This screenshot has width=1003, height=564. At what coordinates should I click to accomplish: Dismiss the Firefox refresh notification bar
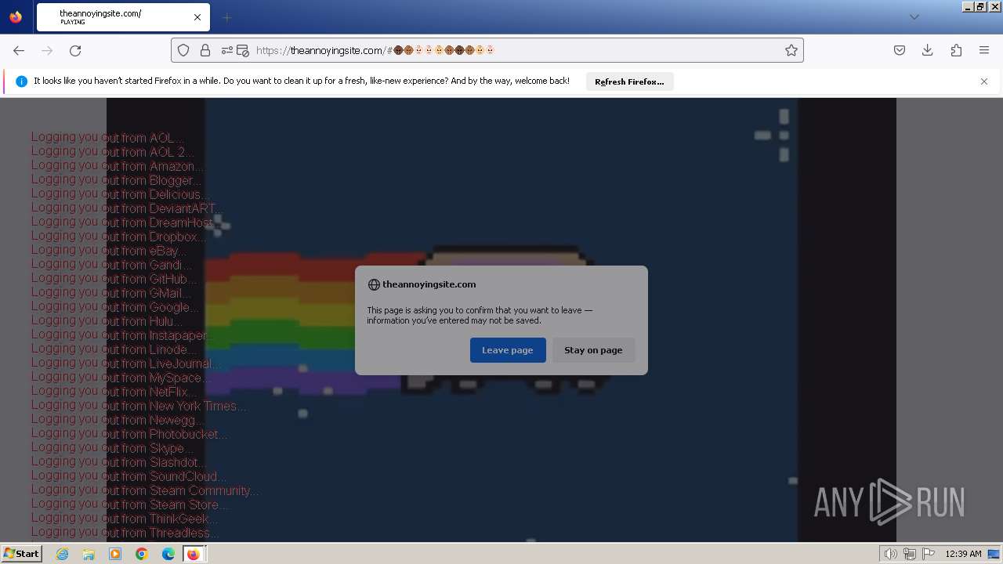click(984, 81)
